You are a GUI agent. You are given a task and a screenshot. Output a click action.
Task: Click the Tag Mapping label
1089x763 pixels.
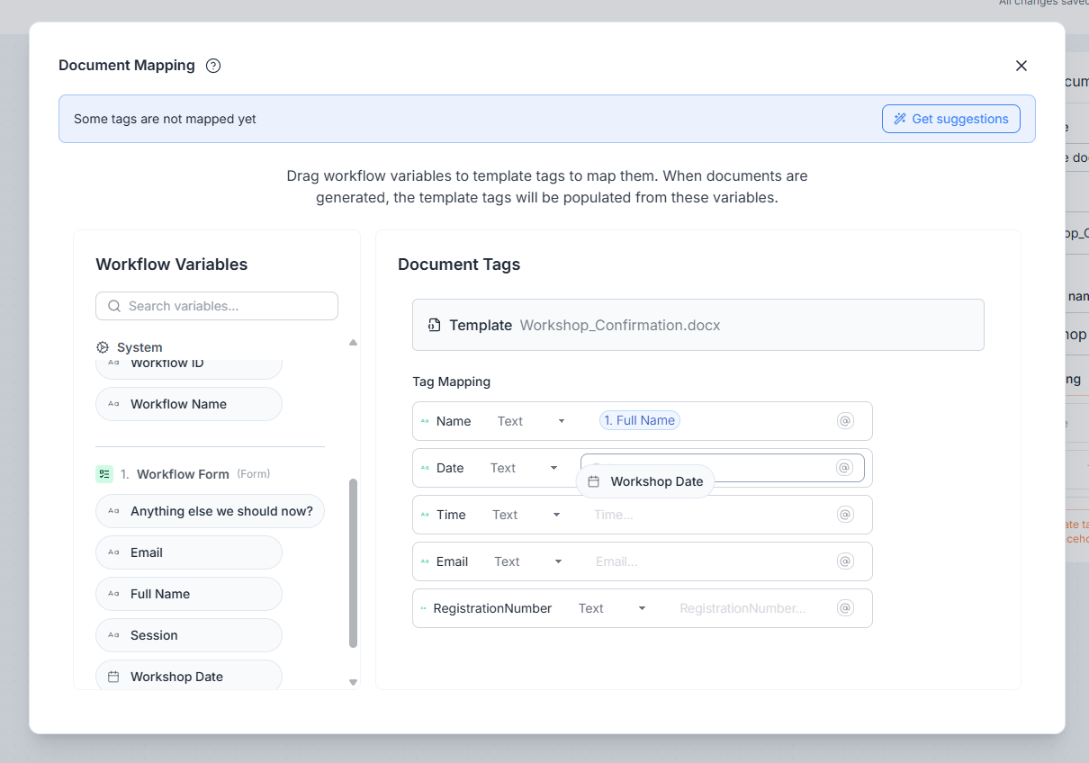451,381
